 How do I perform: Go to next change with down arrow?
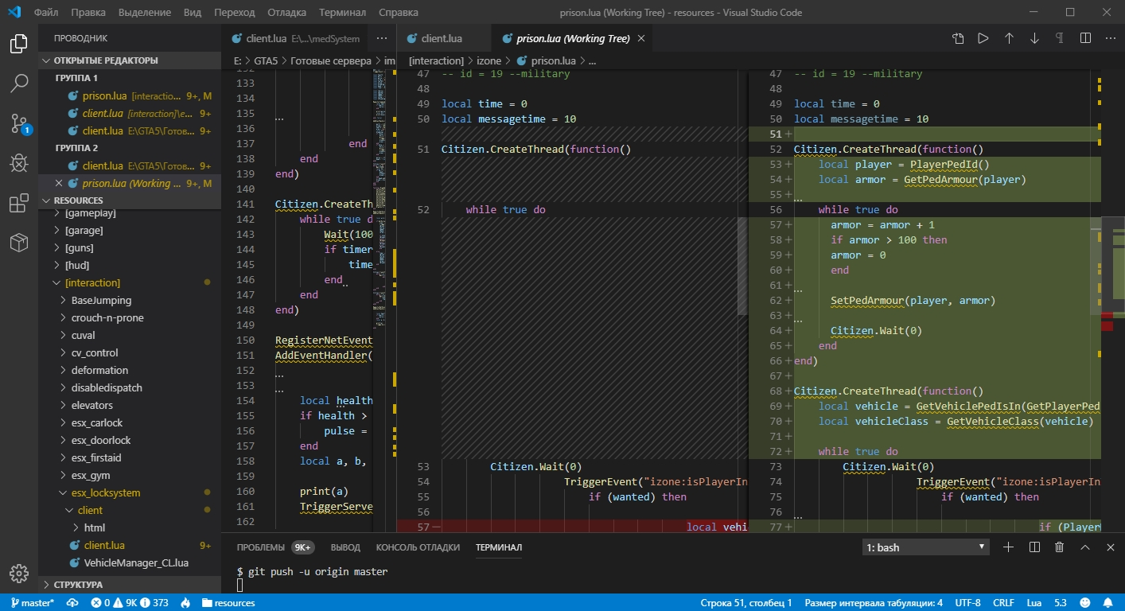pyautogui.click(x=1034, y=38)
